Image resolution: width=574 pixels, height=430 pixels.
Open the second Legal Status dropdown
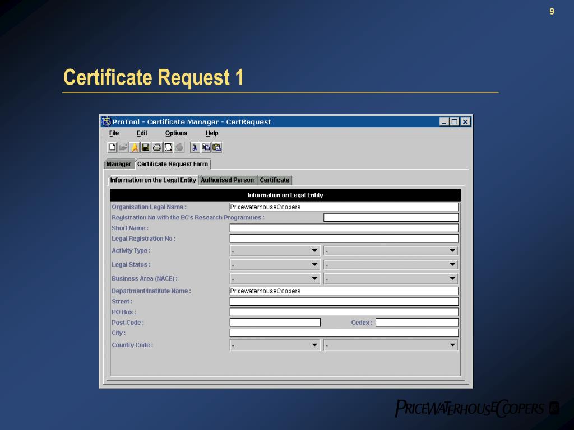(x=391, y=264)
